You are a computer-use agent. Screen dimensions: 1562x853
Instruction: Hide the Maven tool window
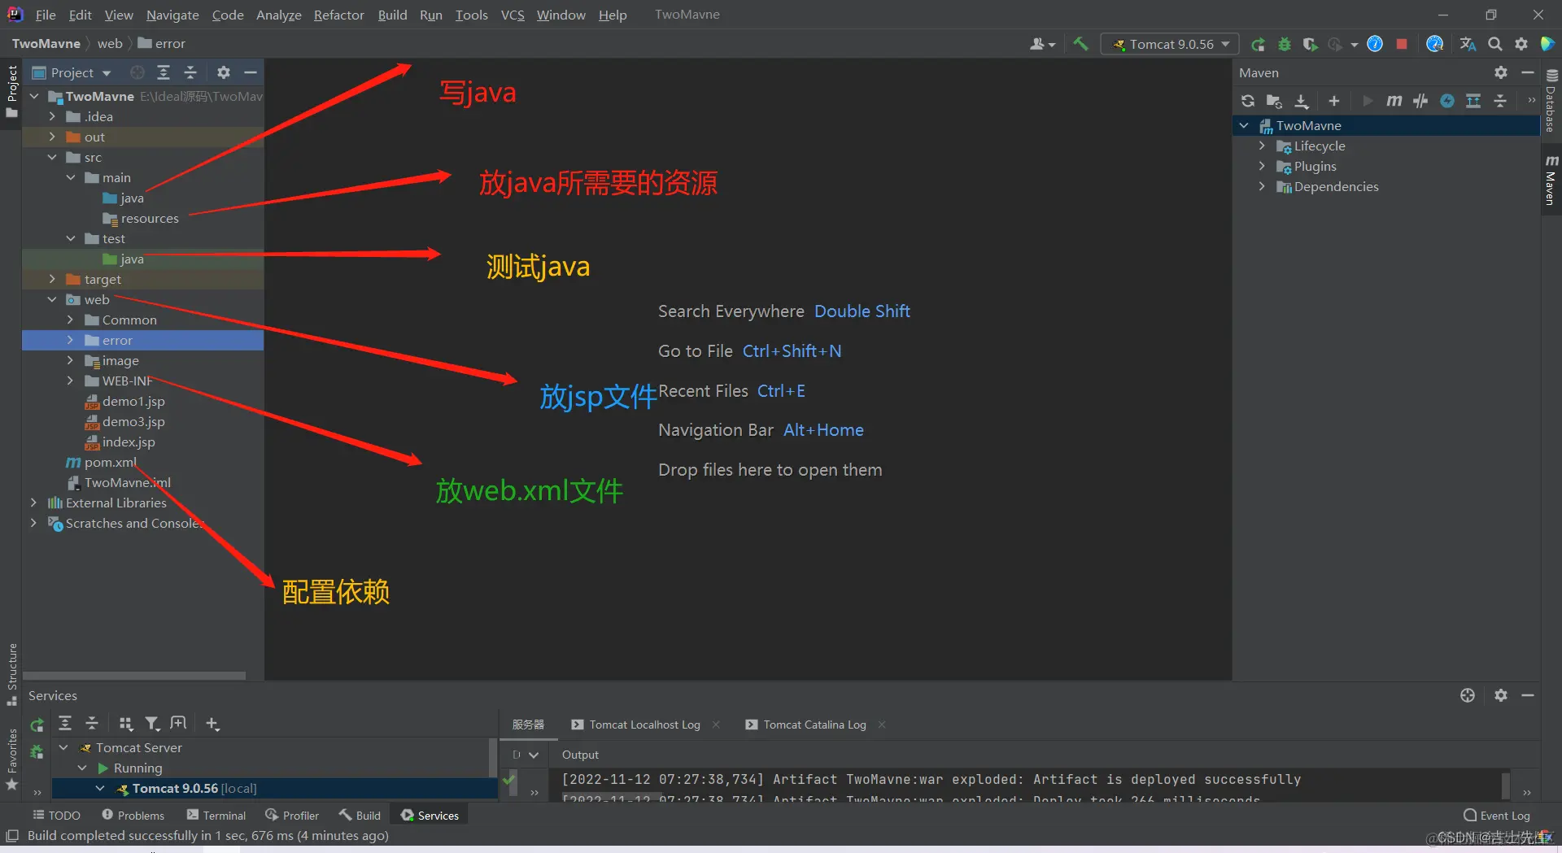[x=1528, y=72]
